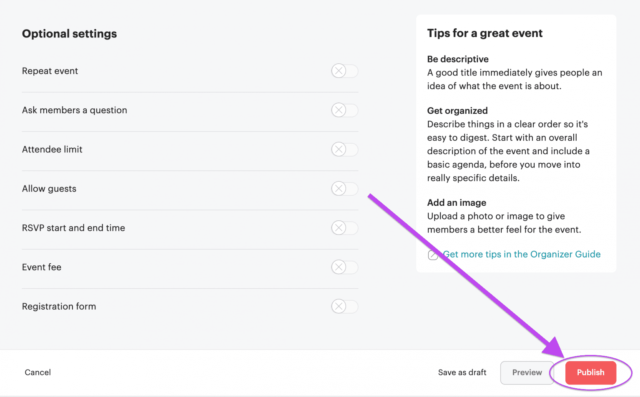The height and width of the screenshot is (397, 640).
Task: Click the X icon in the Attendee limit toggle
Action: pos(339,149)
